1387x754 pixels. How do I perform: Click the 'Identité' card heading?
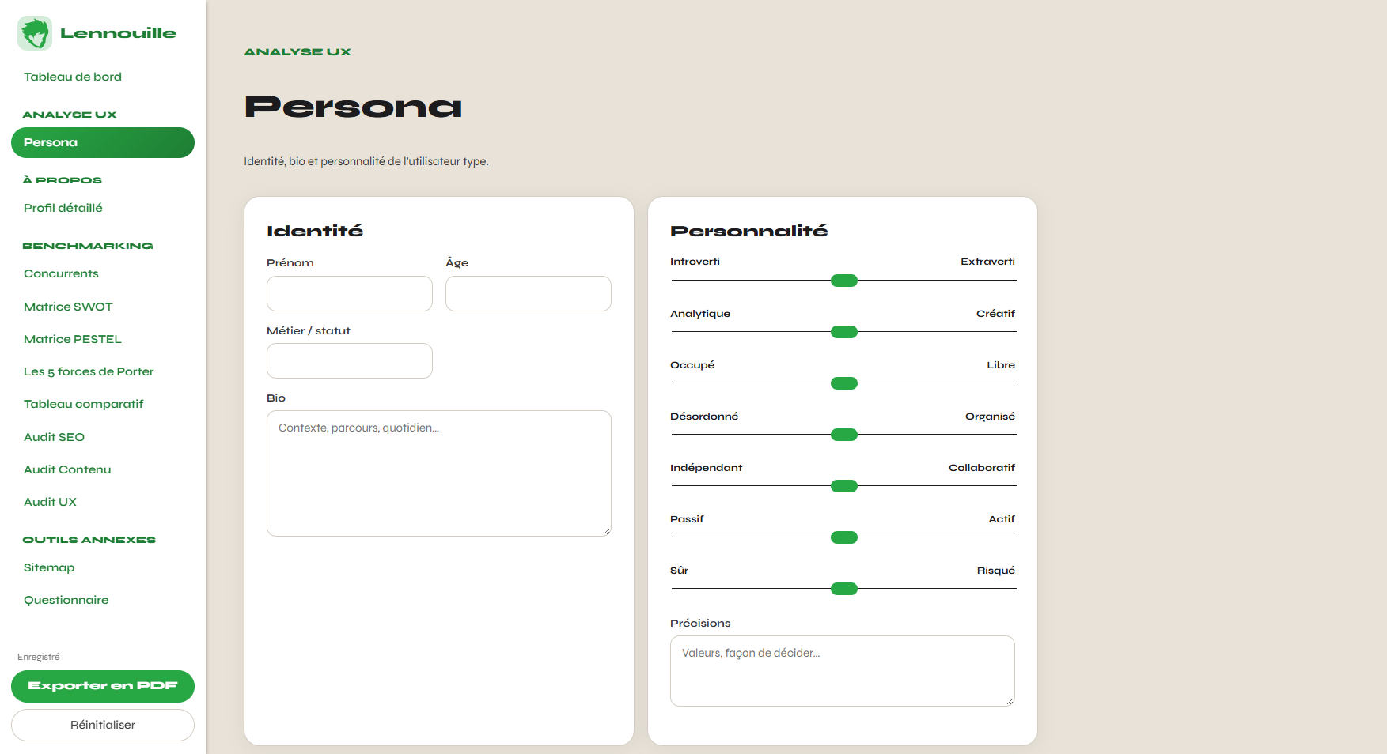click(315, 231)
